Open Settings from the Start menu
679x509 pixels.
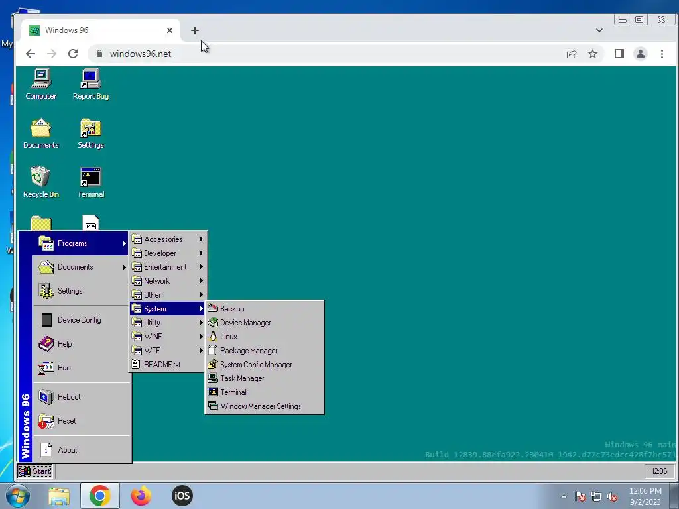tap(81, 291)
